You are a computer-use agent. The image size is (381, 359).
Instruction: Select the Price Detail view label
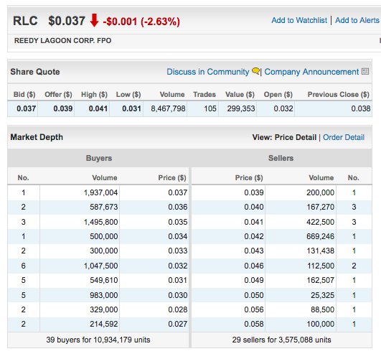pos(296,137)
